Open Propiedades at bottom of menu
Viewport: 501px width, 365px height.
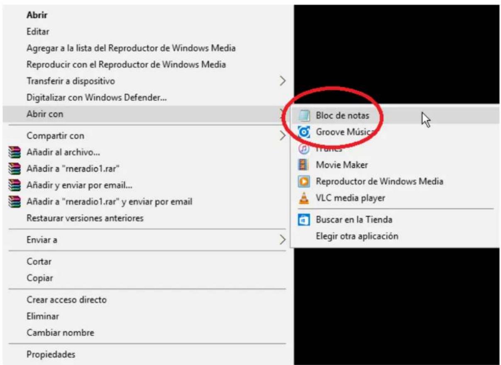tap(51, 355)
